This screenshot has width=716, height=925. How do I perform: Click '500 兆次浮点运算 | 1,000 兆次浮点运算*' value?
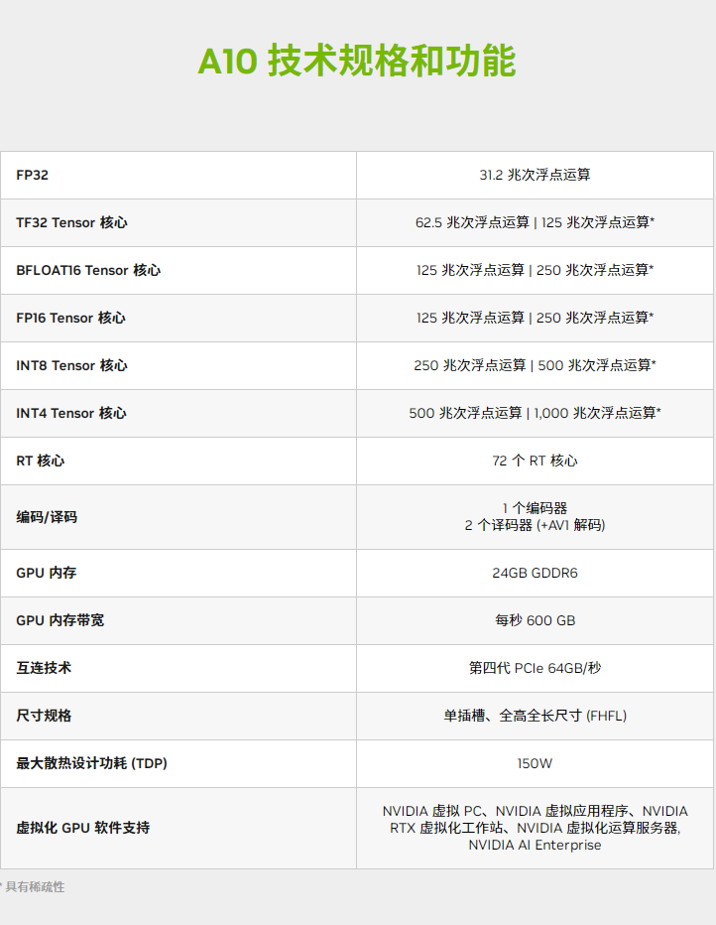click(535, 414)
